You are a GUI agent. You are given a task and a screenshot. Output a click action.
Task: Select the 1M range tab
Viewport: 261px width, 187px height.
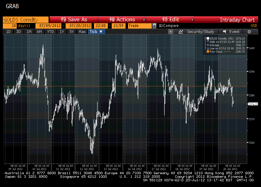pos(29,32)
